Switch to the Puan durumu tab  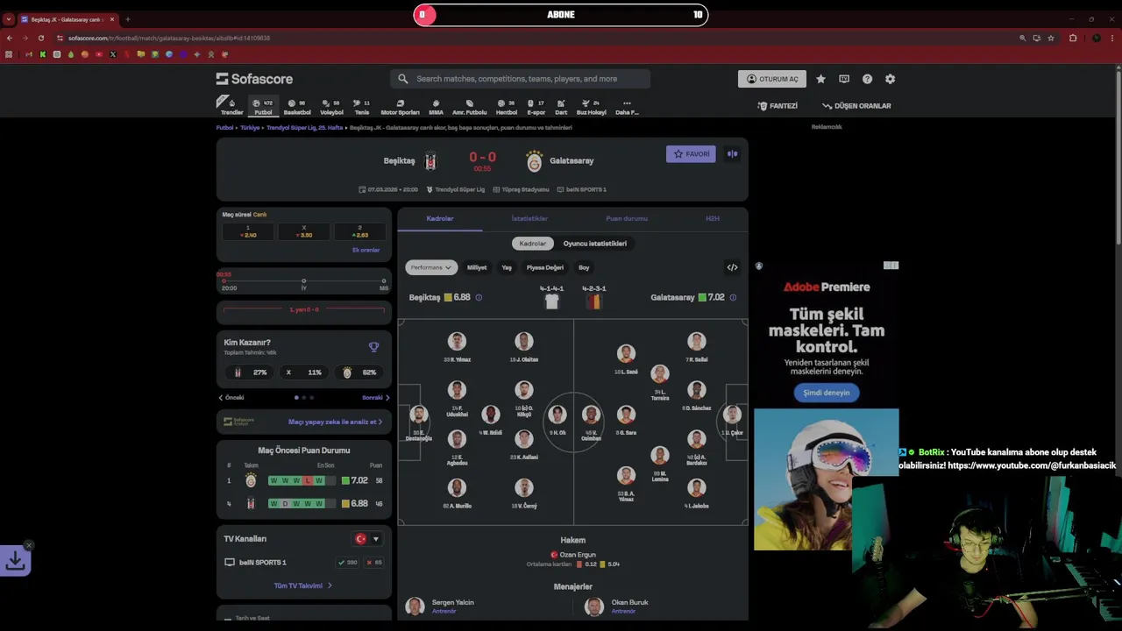point(627,218)
